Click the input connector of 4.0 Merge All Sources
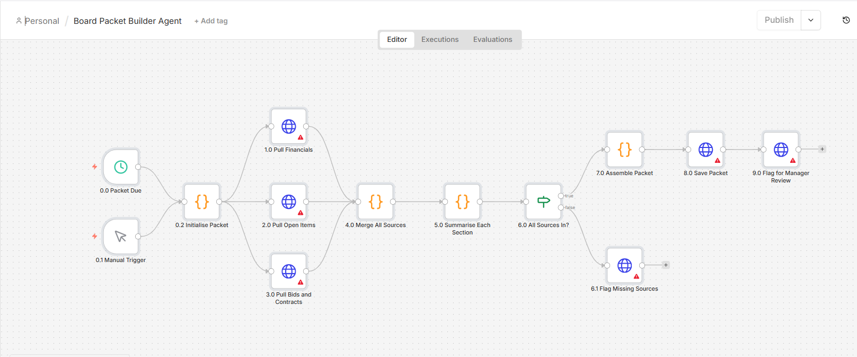This screenshot has height=357, width=857. coord(358,202)
